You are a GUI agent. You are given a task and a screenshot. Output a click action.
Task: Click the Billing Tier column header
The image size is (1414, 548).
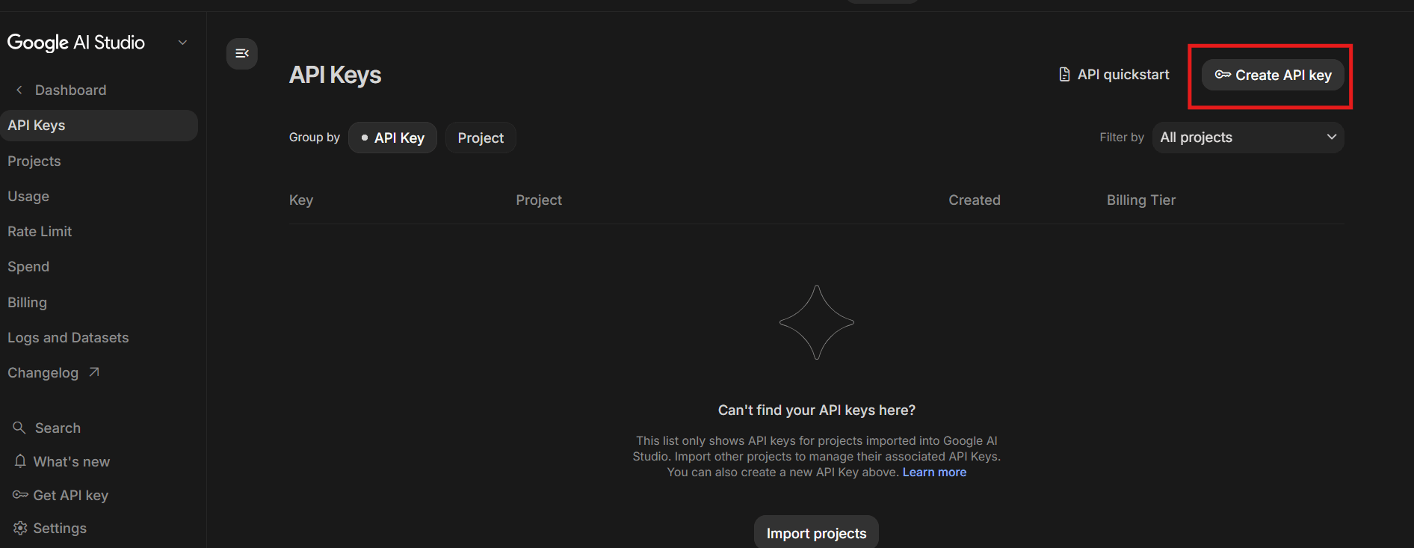1141,200
